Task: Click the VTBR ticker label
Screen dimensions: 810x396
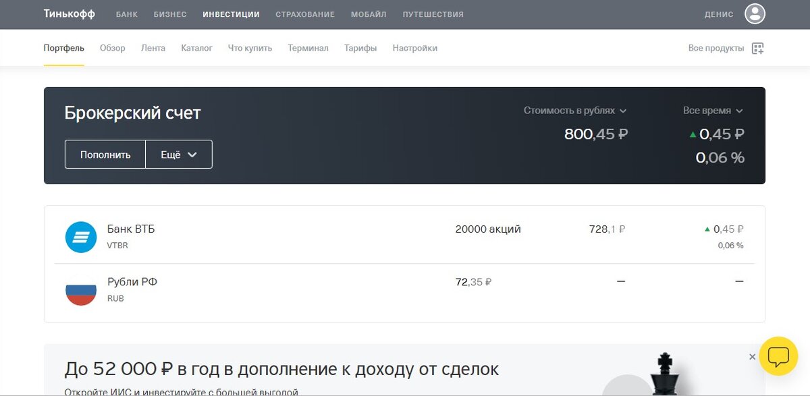Action: click(x=117, y=246)
